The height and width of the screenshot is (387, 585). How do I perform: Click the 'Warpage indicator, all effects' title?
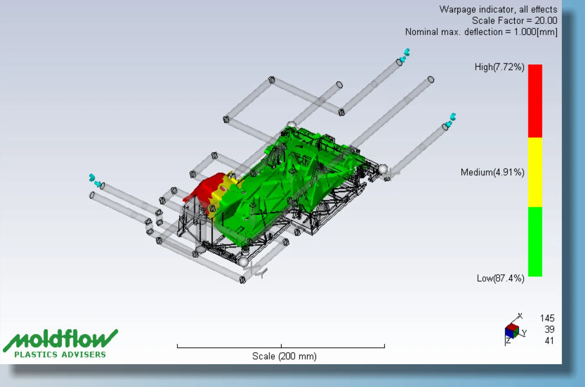(x=498, y=10)
